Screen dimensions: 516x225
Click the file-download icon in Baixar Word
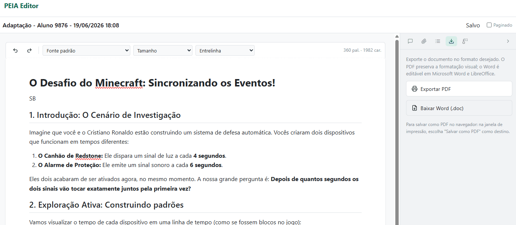(415, 108)
